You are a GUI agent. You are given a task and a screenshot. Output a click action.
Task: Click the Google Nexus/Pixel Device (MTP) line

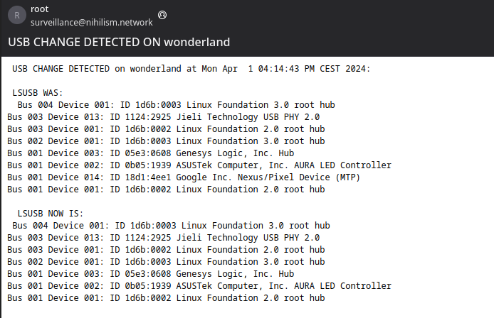coord(184,177)
